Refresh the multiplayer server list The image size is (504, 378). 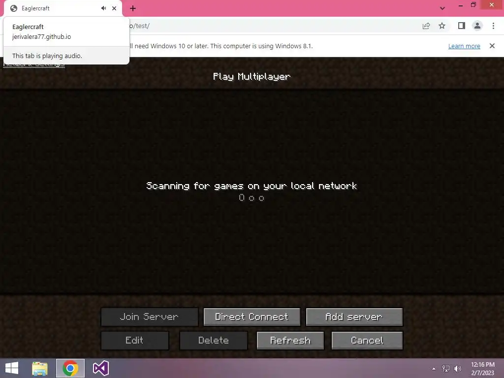(290, 341)
